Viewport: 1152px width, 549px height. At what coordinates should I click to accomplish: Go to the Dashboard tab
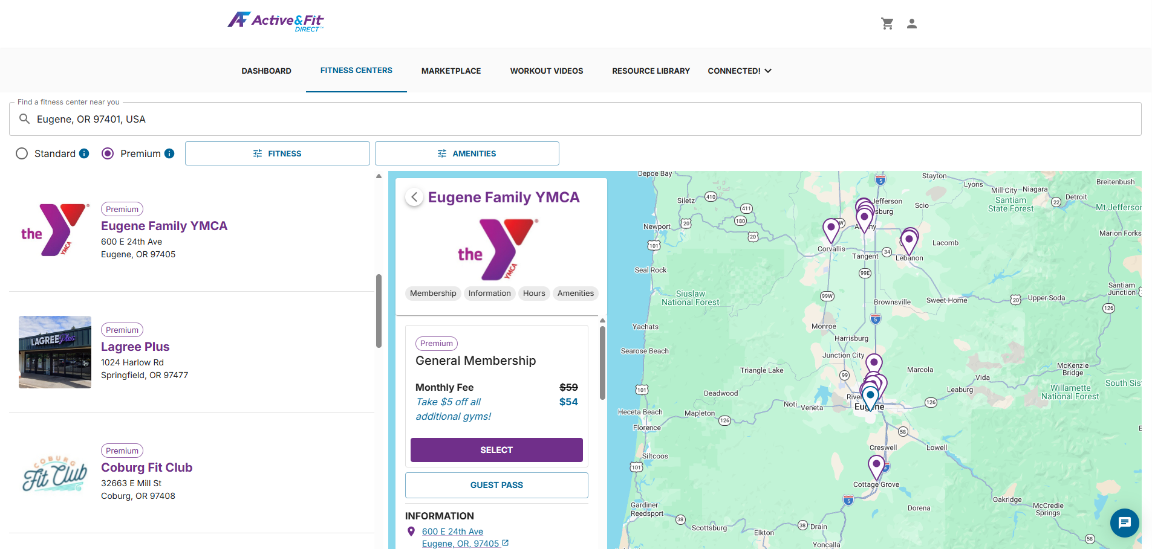pos(266,71)
